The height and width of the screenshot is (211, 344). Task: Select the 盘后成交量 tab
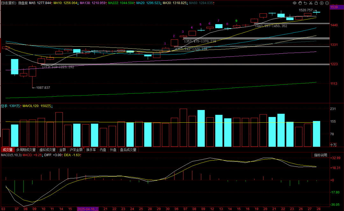coord(128,150)
